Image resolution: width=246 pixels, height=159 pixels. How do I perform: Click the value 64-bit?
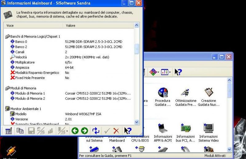(x=69, y=67)
